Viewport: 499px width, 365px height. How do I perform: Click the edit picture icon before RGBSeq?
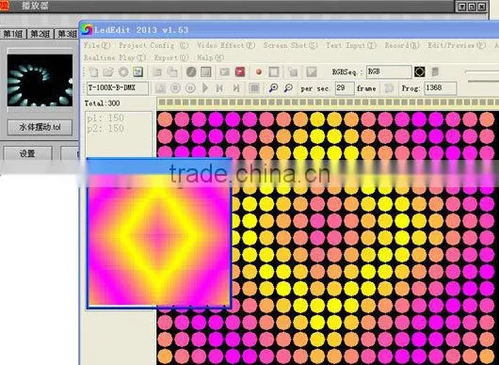(x=312, y=72)
